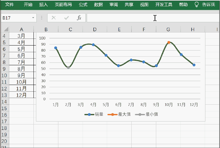This screenshot has height=148, width=220.
Task: Click the gray minimum point at 2月
Action: (x=68, y=67)
